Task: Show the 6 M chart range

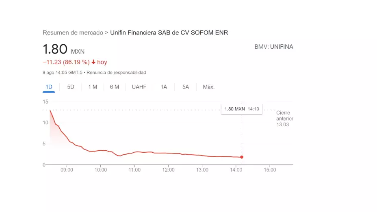Action: pyautogui.click(x=115, y=87)
